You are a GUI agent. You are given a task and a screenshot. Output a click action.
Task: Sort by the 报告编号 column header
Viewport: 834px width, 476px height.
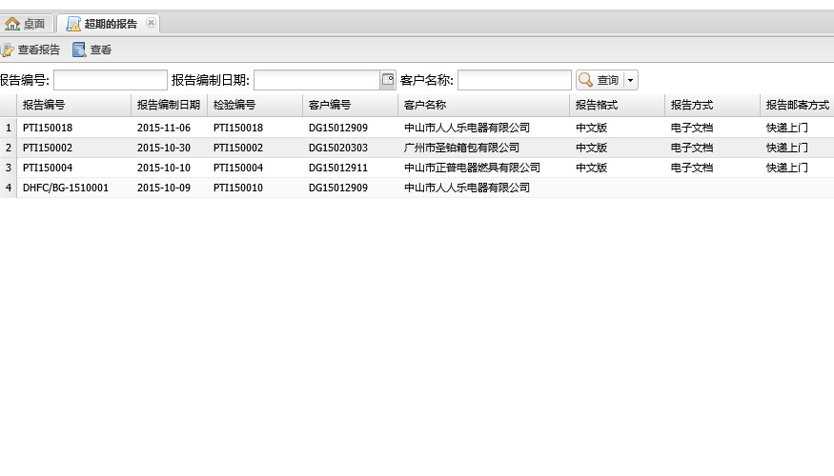[44, 105]
